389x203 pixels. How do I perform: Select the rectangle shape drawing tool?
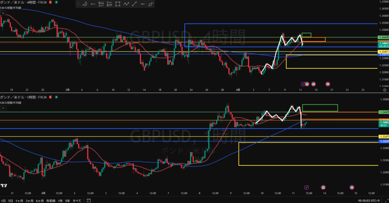(x=118, y=5)
